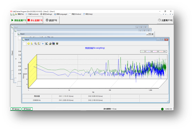Click the print icon in View4 toolbar
Screen dimensions: 194x131
(50, 44)
